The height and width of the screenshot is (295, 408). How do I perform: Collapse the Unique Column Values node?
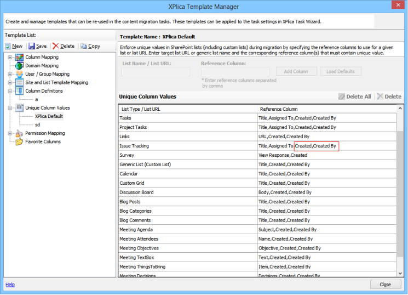[x=10, y=108]
